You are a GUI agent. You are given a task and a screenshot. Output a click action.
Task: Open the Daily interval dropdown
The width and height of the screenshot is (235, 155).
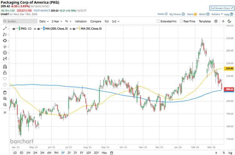[44, 22]
